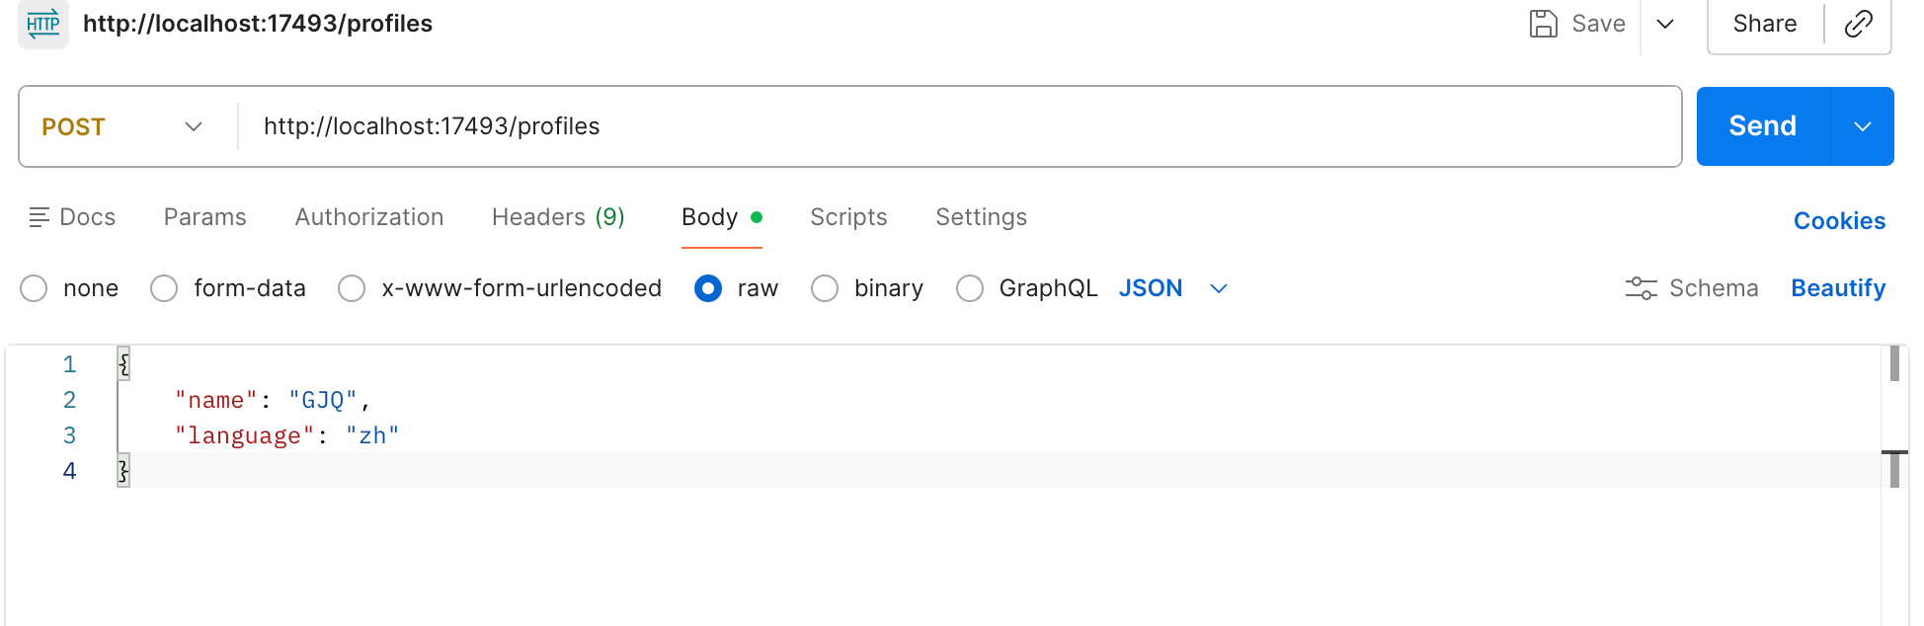The height and width of the screenshot is (626, 1924).
Task: Open the Schema sliders icon
Action: 1641,288
